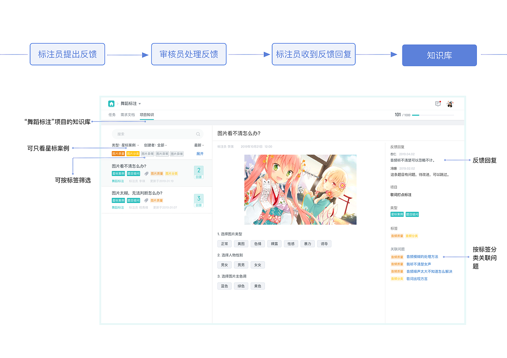Select 性感 image type option
Viewport: 507px width, 358px height.
(291, 244)
